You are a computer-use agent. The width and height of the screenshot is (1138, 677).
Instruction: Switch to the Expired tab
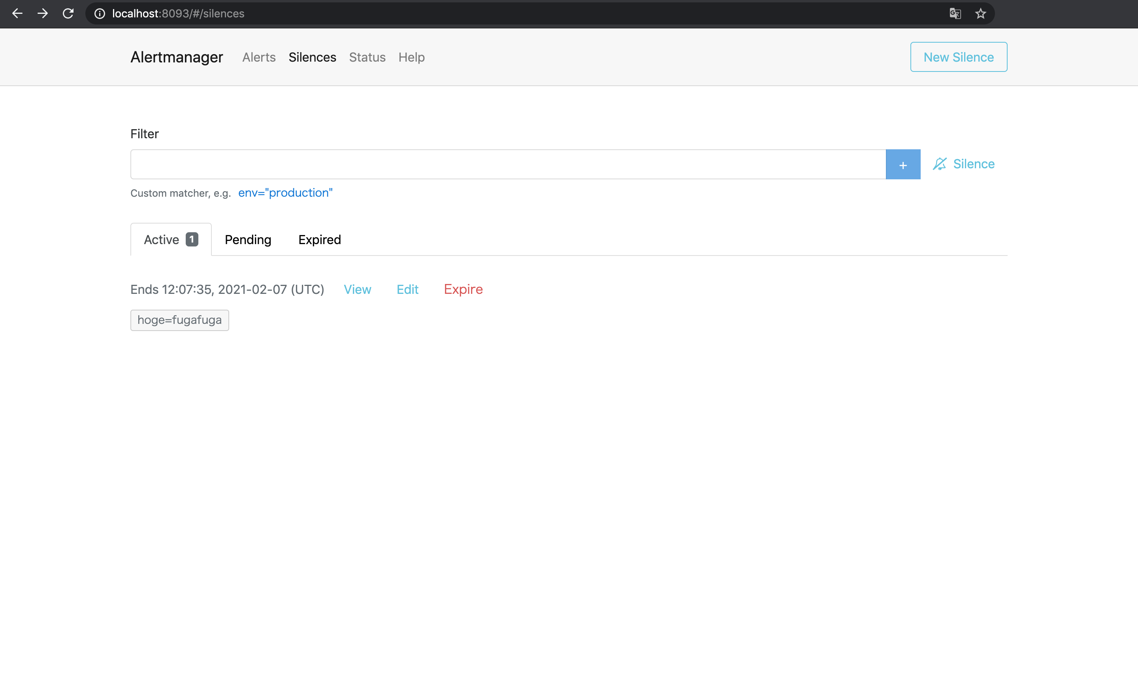click(320, 239)
